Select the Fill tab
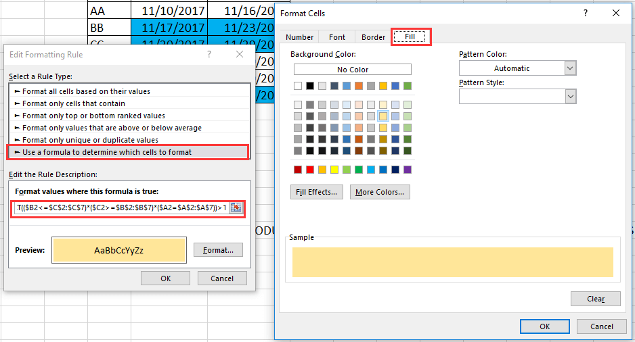The width and height of the screenshot is (635, 342). tap(410, 37)
